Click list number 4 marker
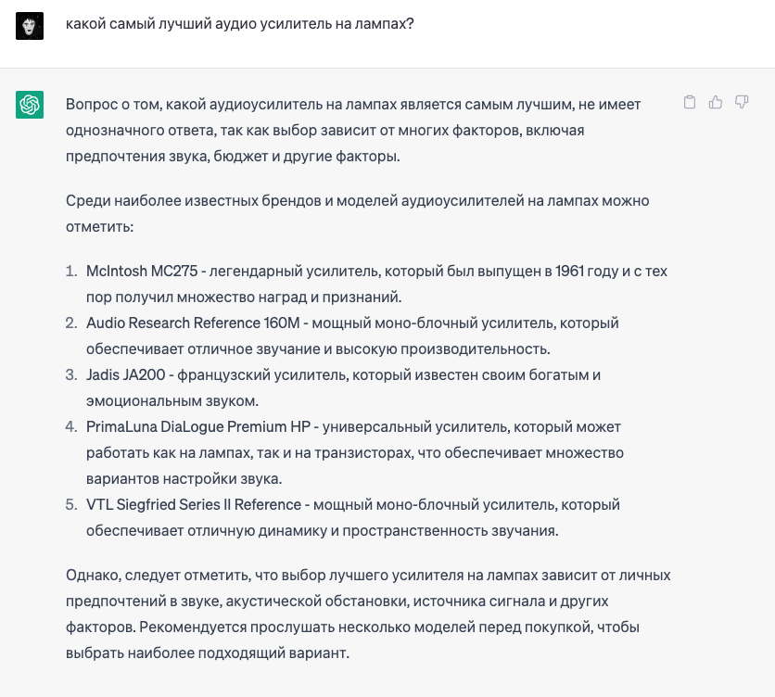This screenshot has width=775, height=697. point(71,427)
